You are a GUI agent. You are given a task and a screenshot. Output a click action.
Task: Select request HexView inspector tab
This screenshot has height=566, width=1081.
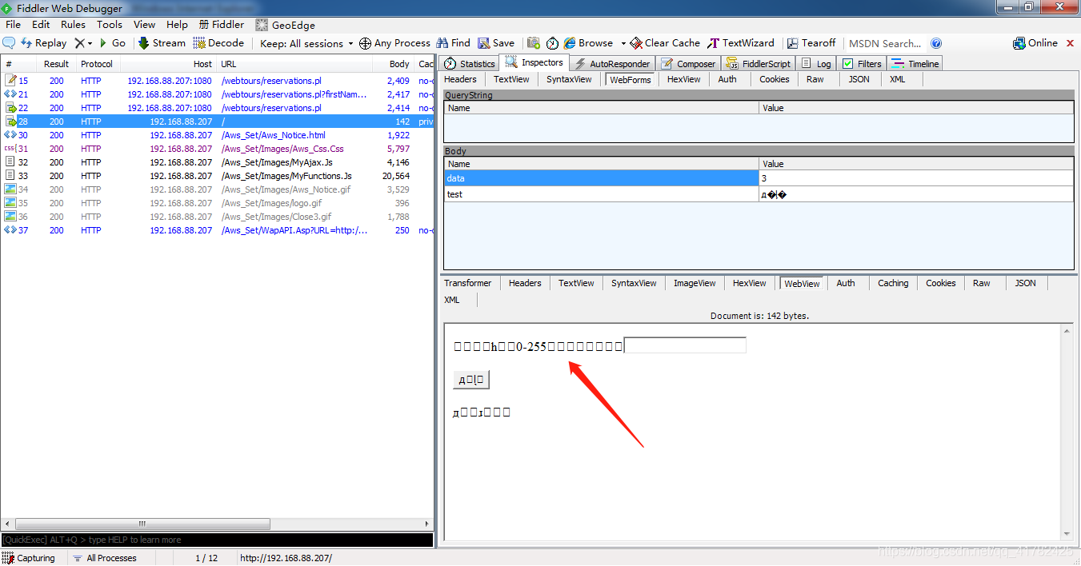[x=683, y=79]
